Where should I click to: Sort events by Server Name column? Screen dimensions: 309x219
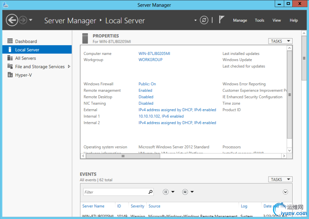coord(93,206)
